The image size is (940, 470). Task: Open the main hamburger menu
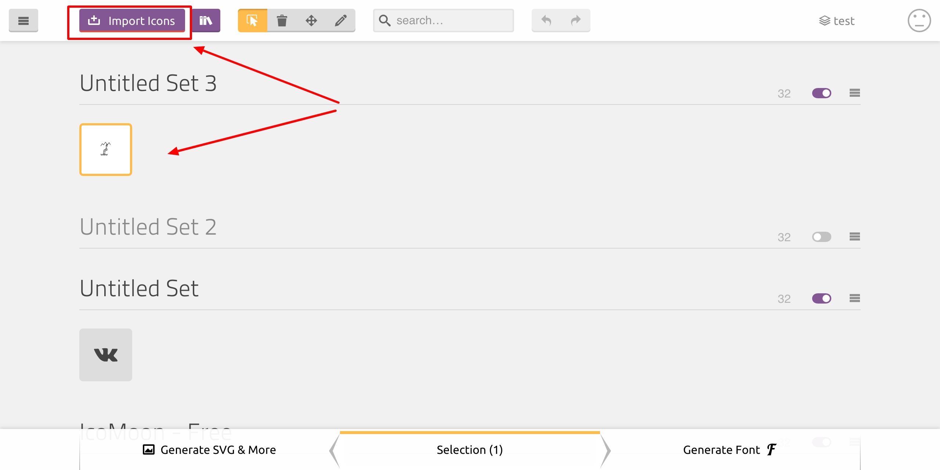(23, 21)
